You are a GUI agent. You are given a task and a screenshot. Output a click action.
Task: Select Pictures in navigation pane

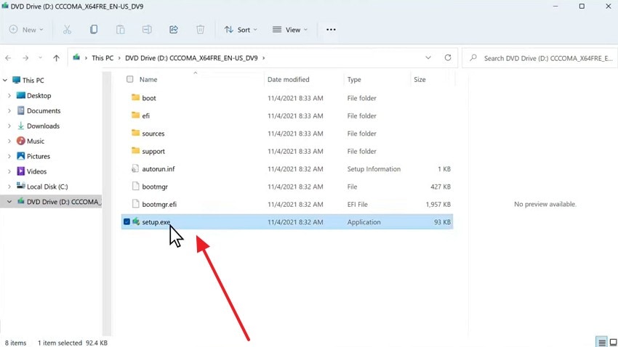(x=39, y=156)
